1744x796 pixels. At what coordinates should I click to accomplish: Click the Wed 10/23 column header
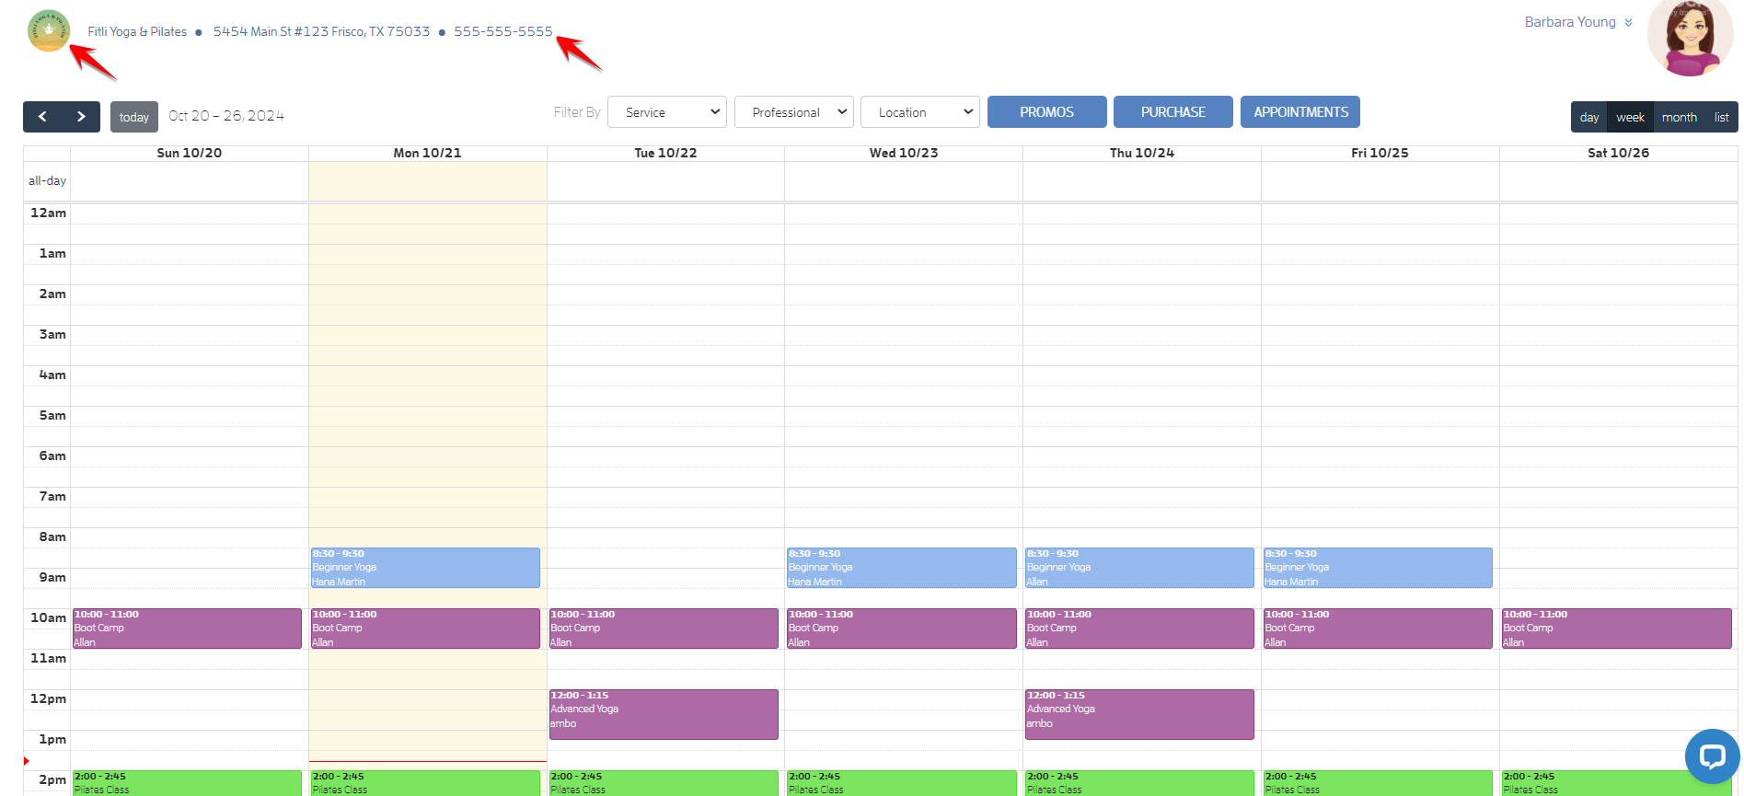pyautogui.click(x=904, y=153)
